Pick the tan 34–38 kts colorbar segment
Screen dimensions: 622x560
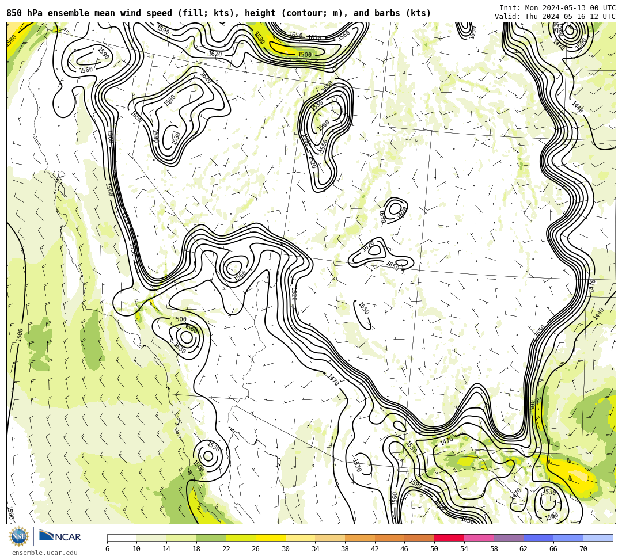click(x=330, y=538)
